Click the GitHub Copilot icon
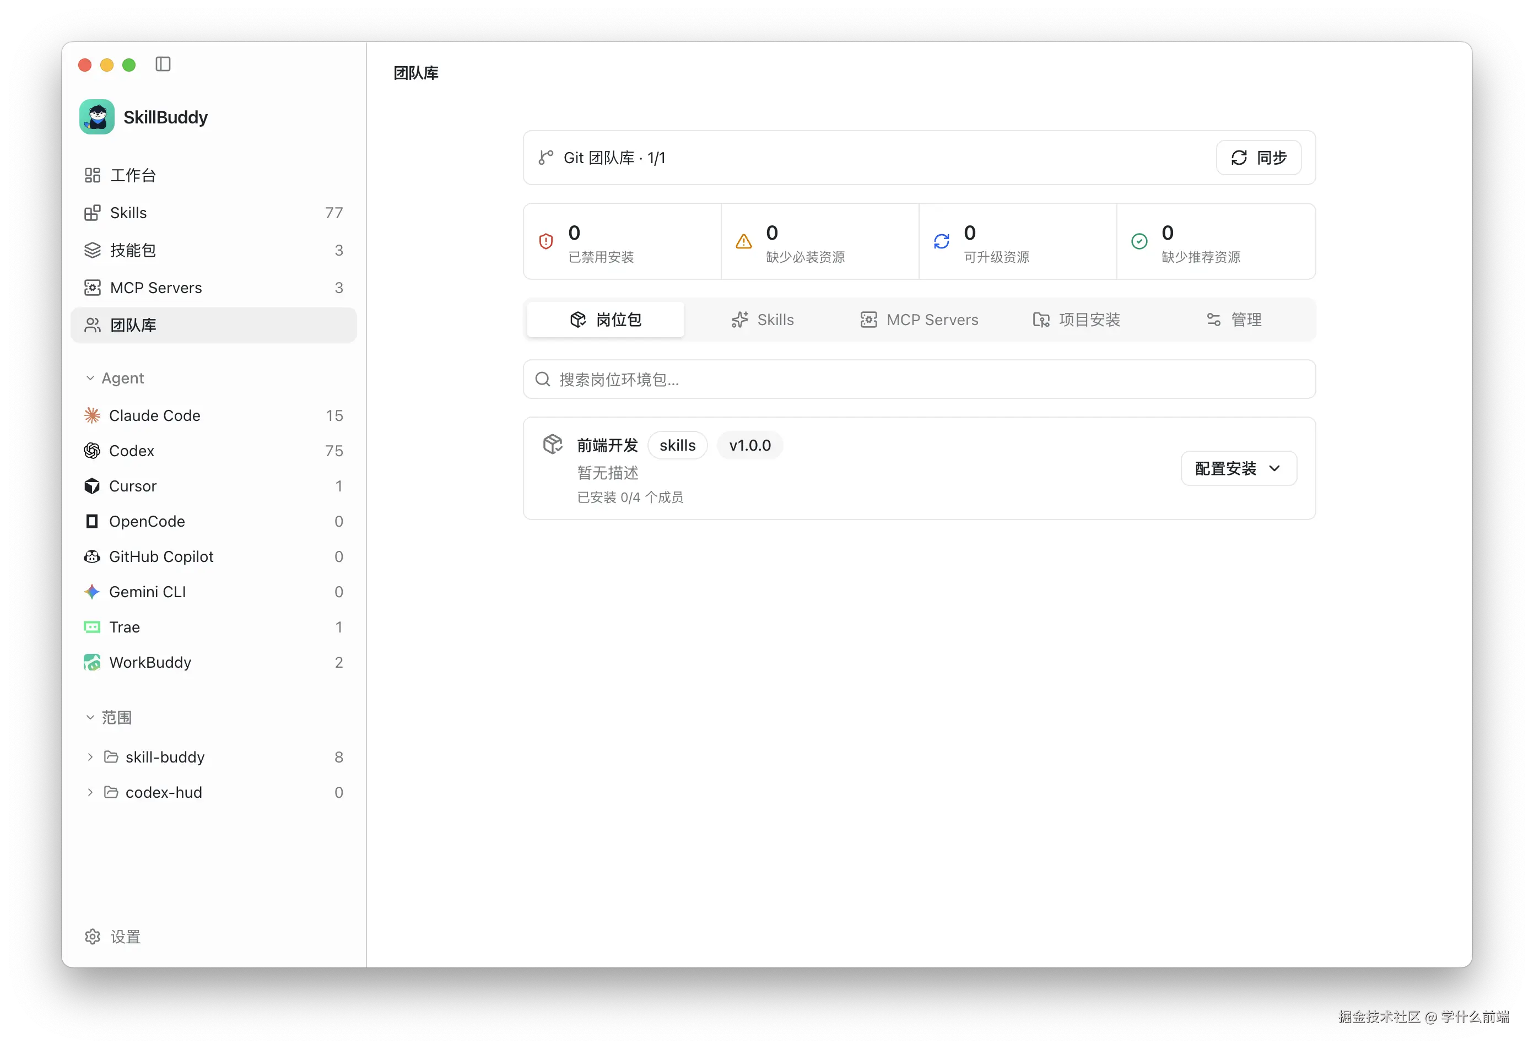Screen dimensions: 1534x1049 [x=93, y=556]
